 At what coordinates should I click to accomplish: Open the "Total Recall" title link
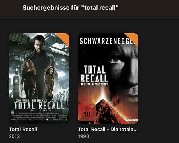[23, 129]
